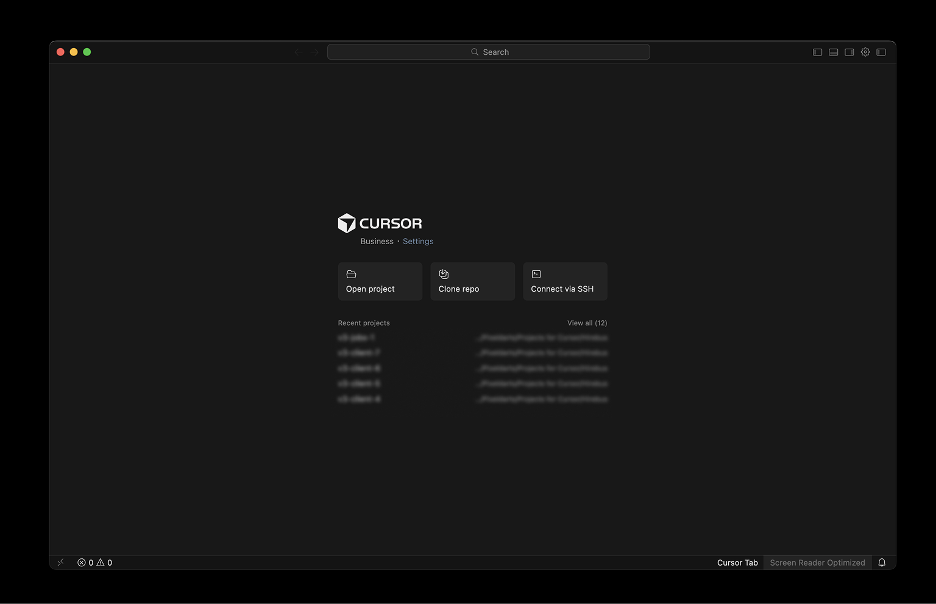Minimize window with yellow button
This screenshot has width=936, height=604.
[74, 52]
